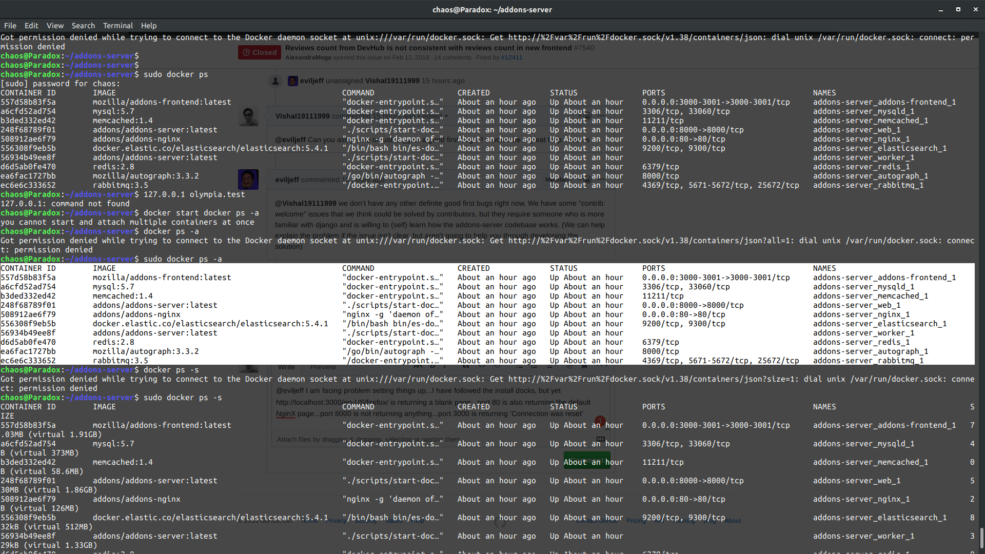Click 'memcached:1.4' in the highlighted table
This screenshot has width=985, height=554.
(123, 296)
